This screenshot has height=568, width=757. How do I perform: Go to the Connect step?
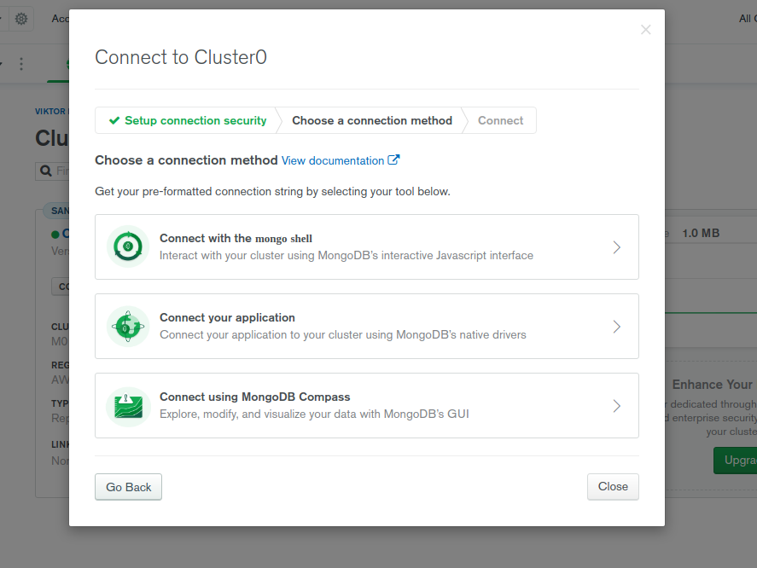pyautogui.click(x=500, y=121)
